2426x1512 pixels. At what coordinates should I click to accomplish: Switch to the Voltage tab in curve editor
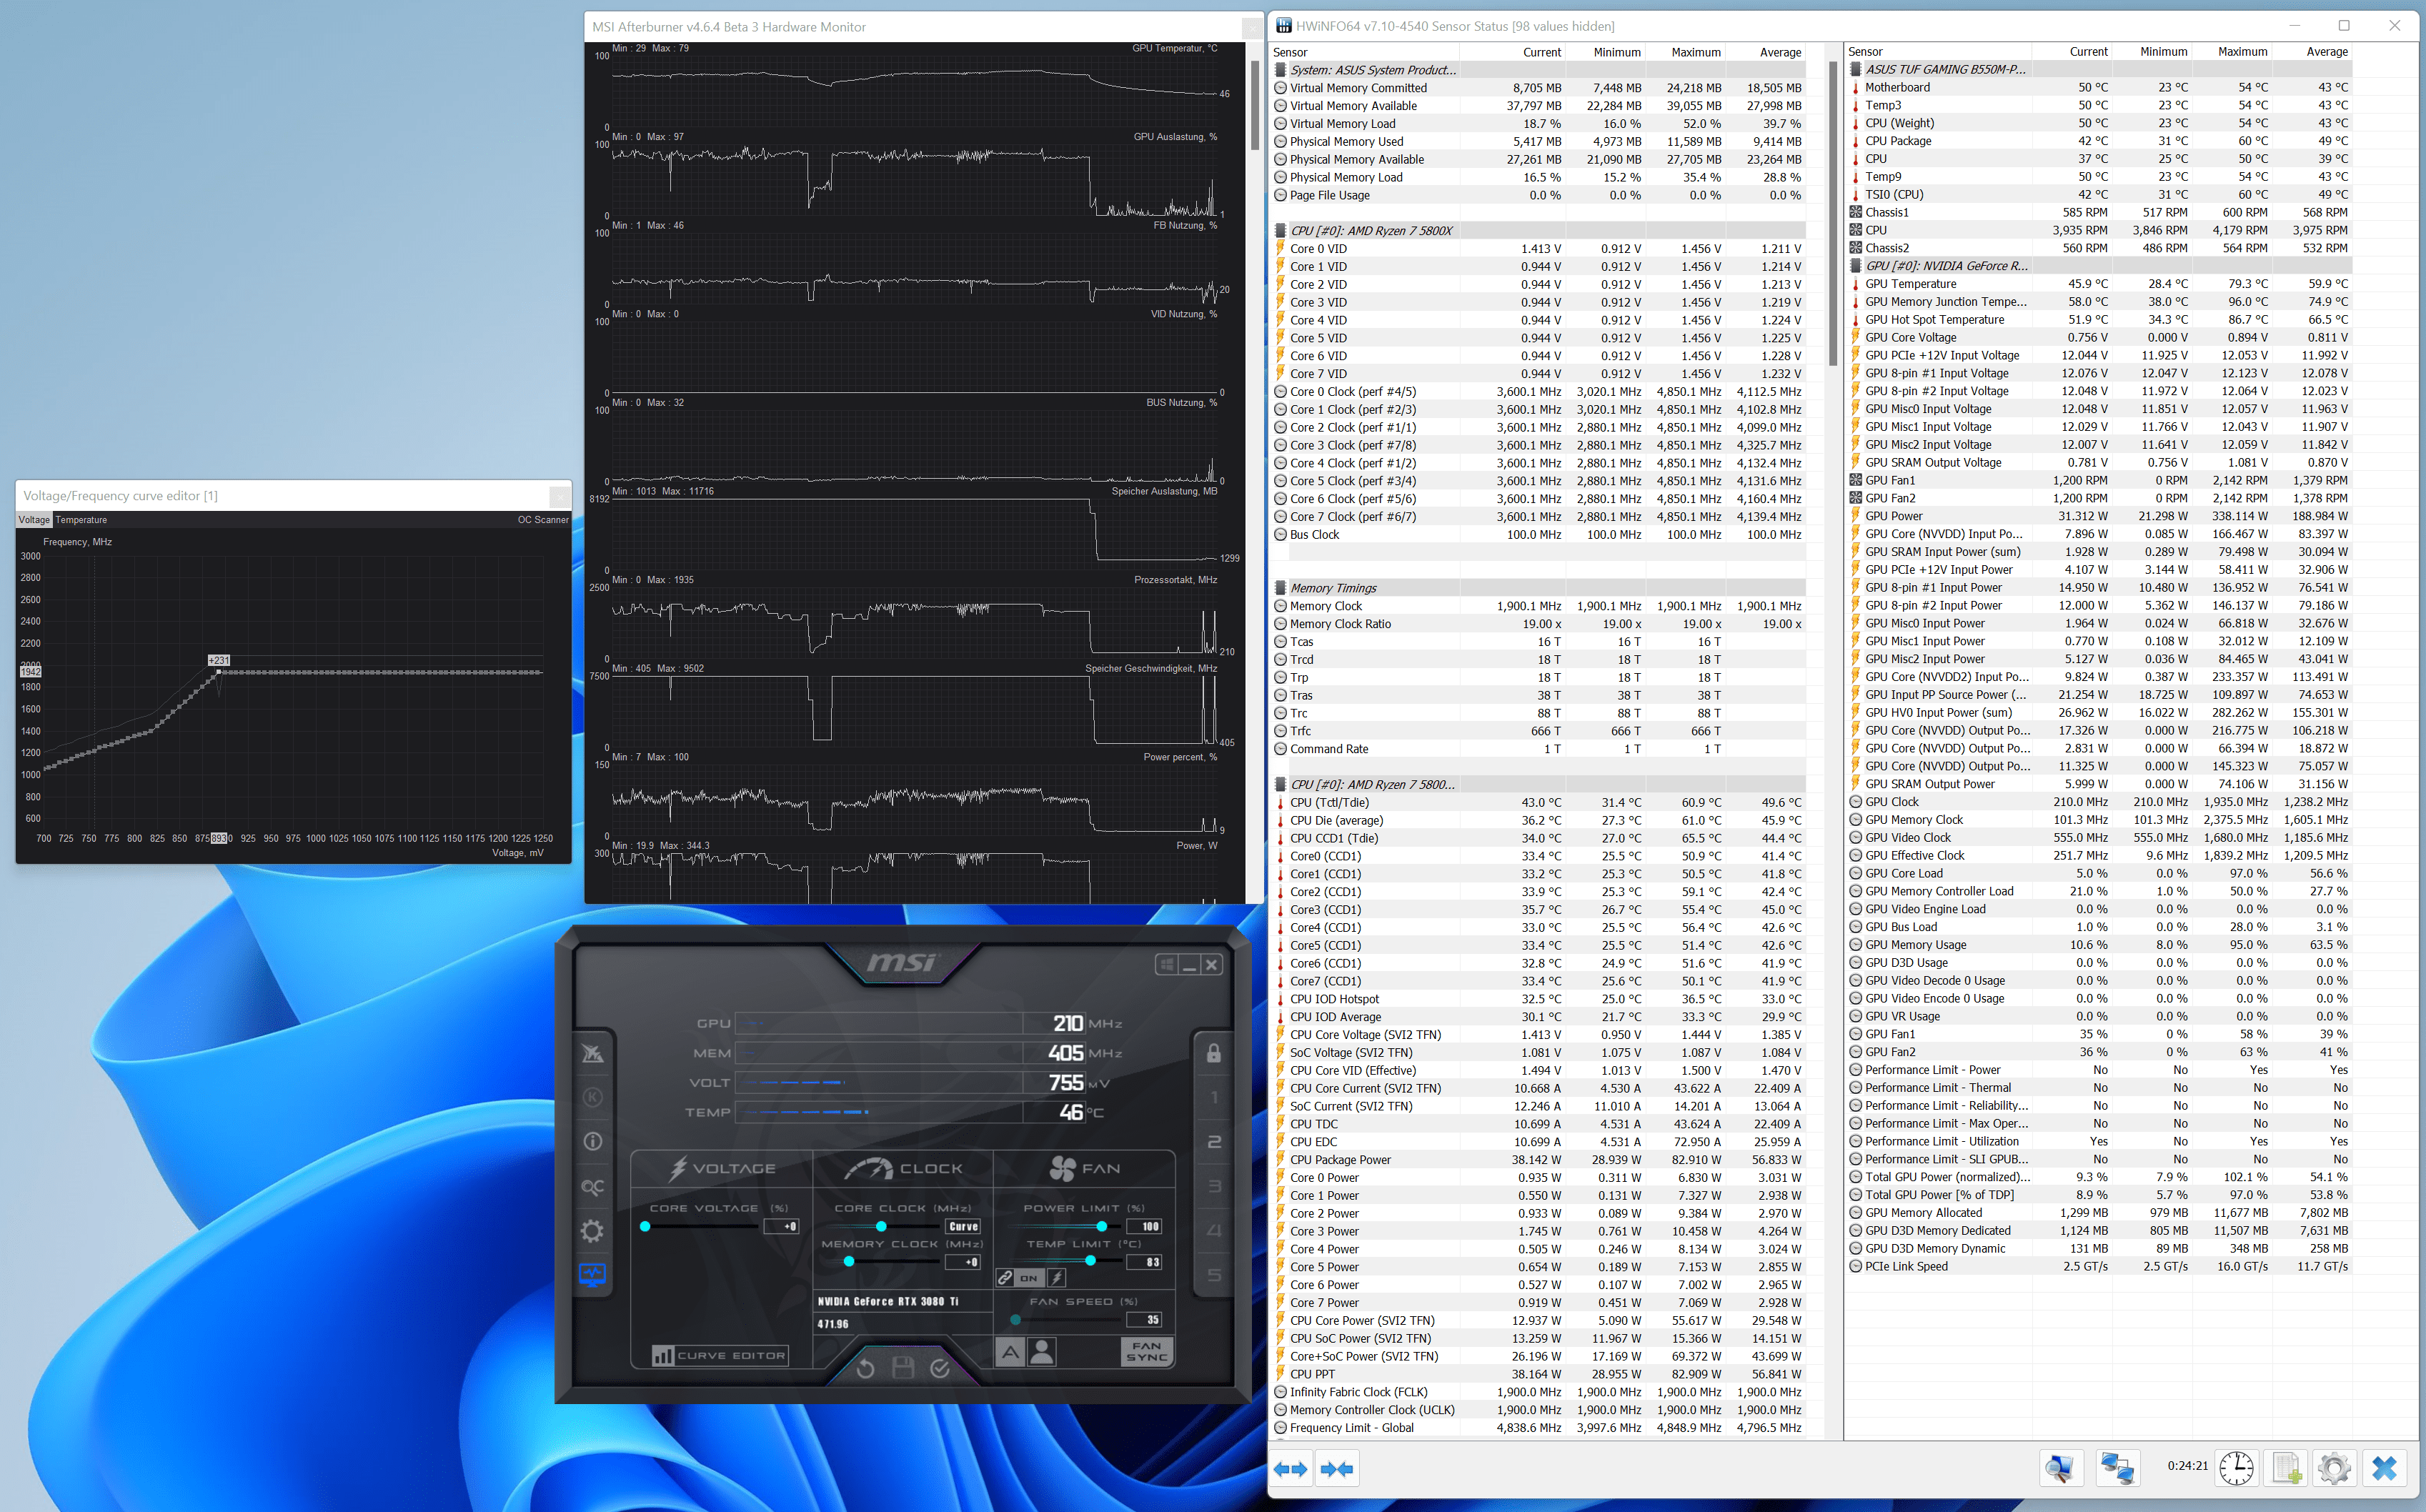34,520
